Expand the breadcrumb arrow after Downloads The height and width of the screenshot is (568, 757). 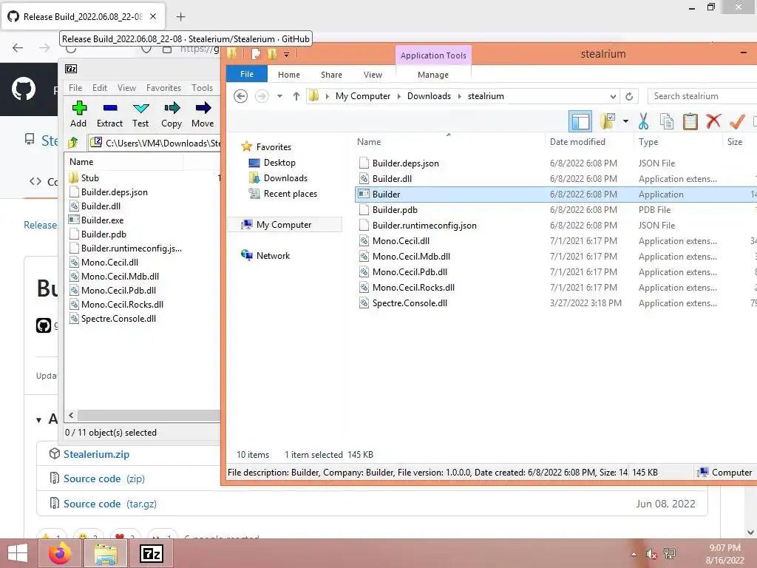tap(460, 96)
